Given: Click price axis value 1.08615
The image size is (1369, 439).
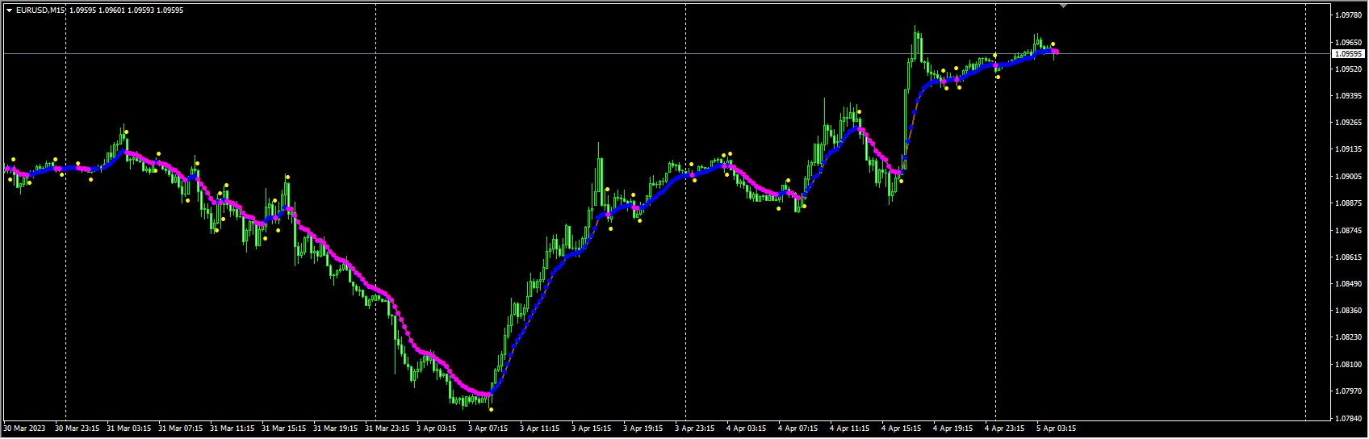Looking at the screenshot, I should click(1348, 257).
